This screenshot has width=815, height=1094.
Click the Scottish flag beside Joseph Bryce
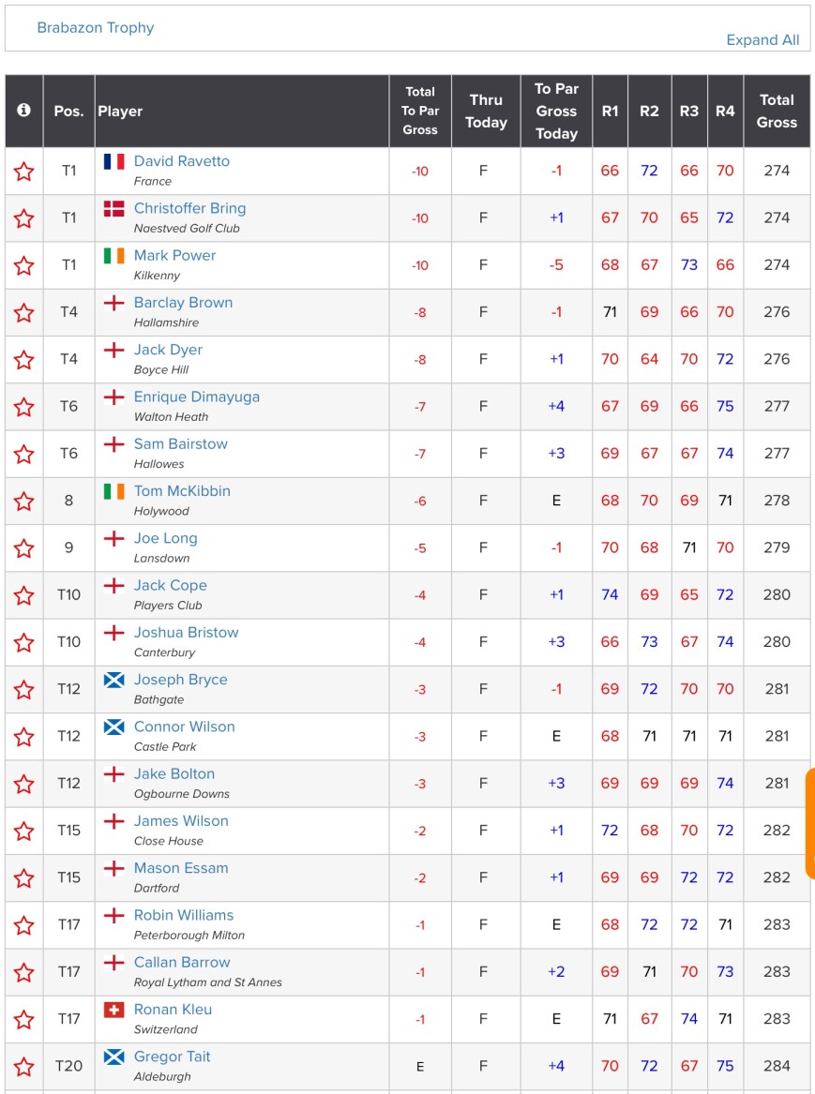(x=114, y=680)
